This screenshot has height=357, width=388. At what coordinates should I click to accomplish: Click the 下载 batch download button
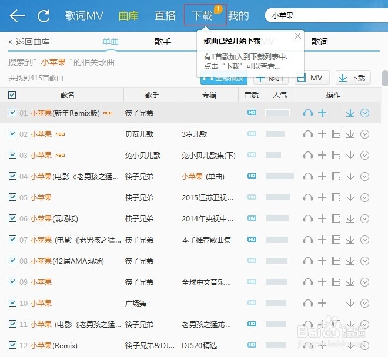pos(353,78)
